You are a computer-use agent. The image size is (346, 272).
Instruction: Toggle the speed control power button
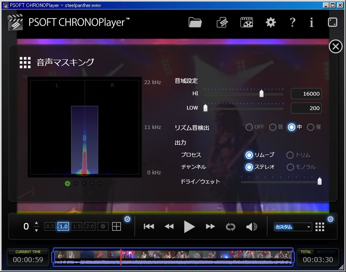(x=127, y=219)
